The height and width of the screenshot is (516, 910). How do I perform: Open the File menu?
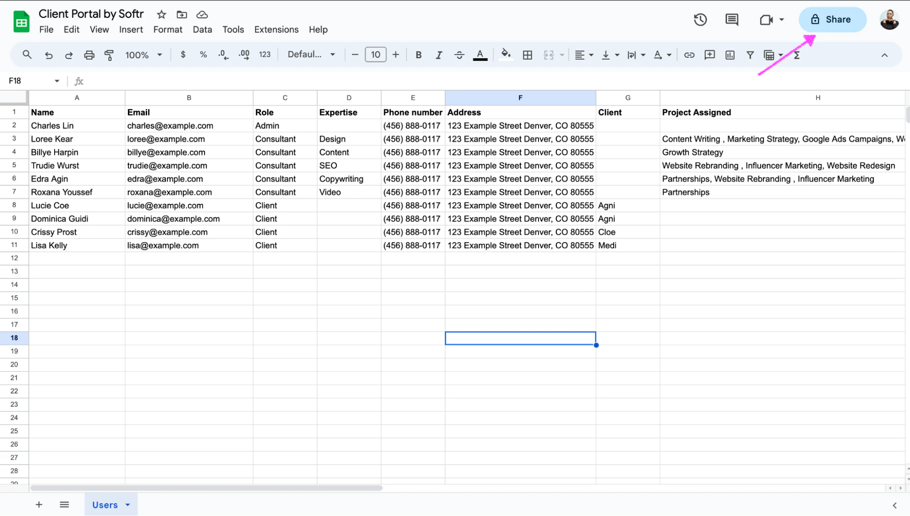(46, 30)
